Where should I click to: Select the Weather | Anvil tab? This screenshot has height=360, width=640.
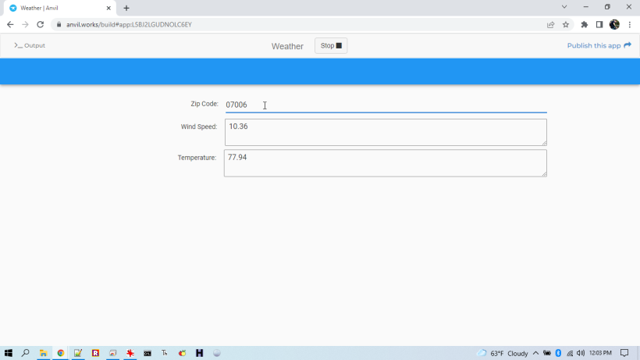coord(55,8)
